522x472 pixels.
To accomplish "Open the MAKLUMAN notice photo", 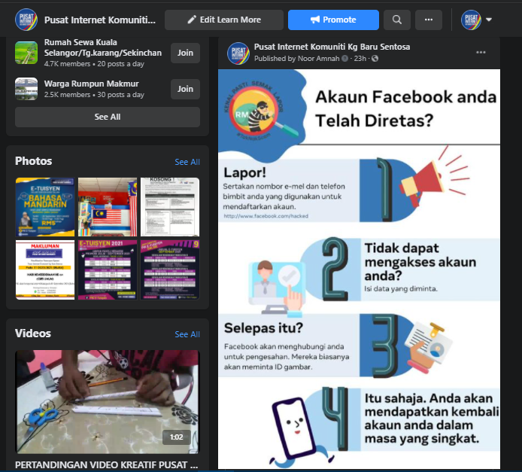I will 45,269.
